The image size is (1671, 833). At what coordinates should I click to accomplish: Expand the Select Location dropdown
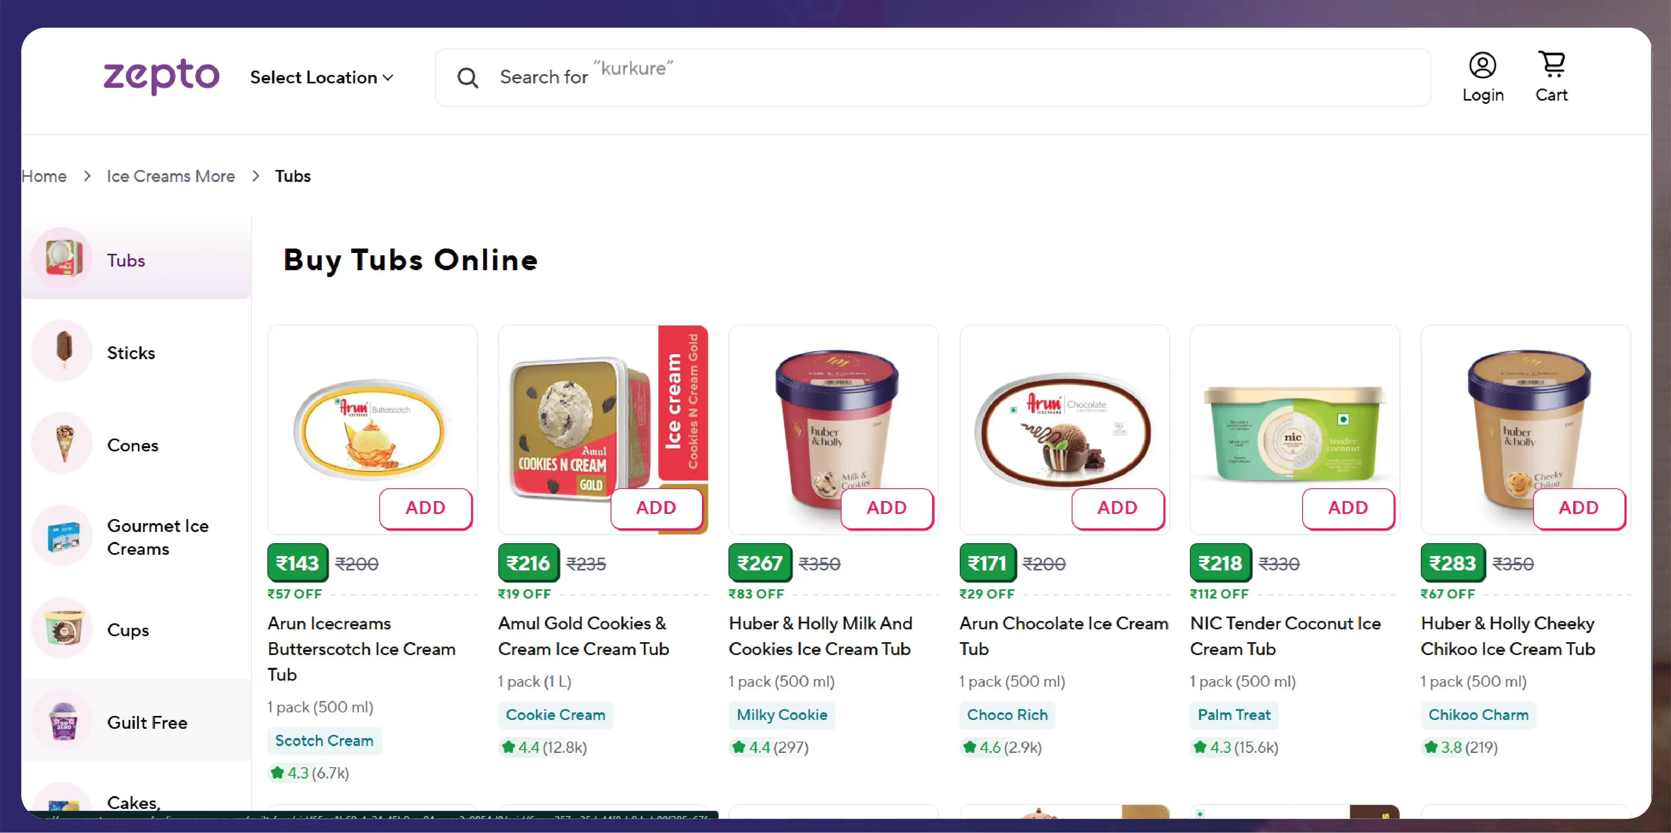click(x=322, y=77)
